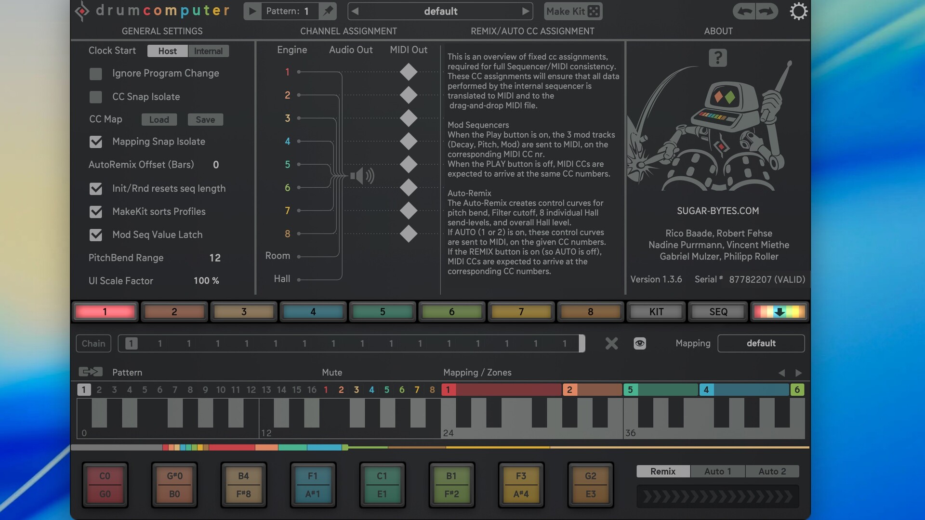Select engine tab 8
This screenshot has width=925, height=520.
tap(591, 312)
